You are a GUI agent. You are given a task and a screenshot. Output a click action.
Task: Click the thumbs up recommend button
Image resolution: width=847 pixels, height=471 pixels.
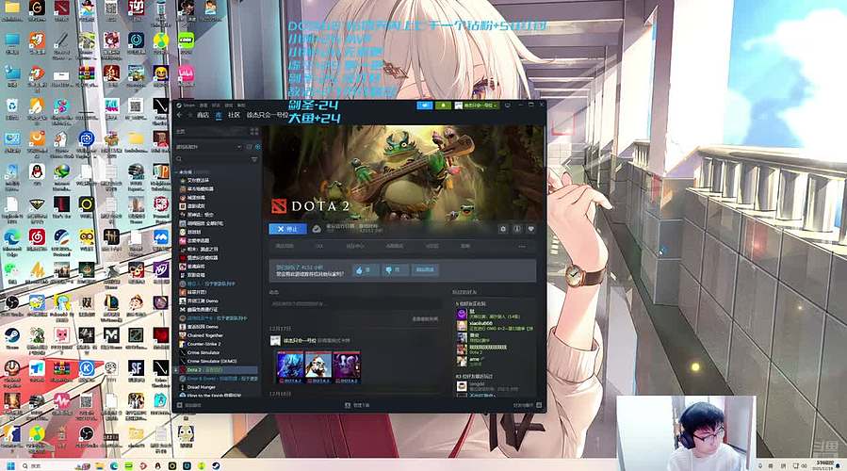[x=364, y=269]
